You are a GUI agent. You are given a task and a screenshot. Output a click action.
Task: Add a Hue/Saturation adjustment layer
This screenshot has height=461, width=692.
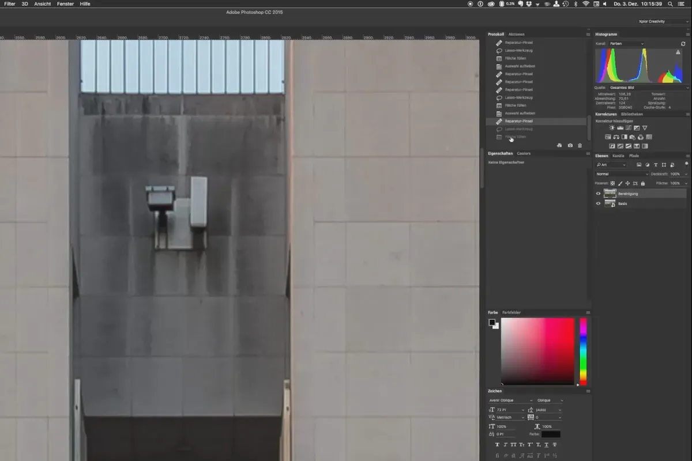pos(608,137)
